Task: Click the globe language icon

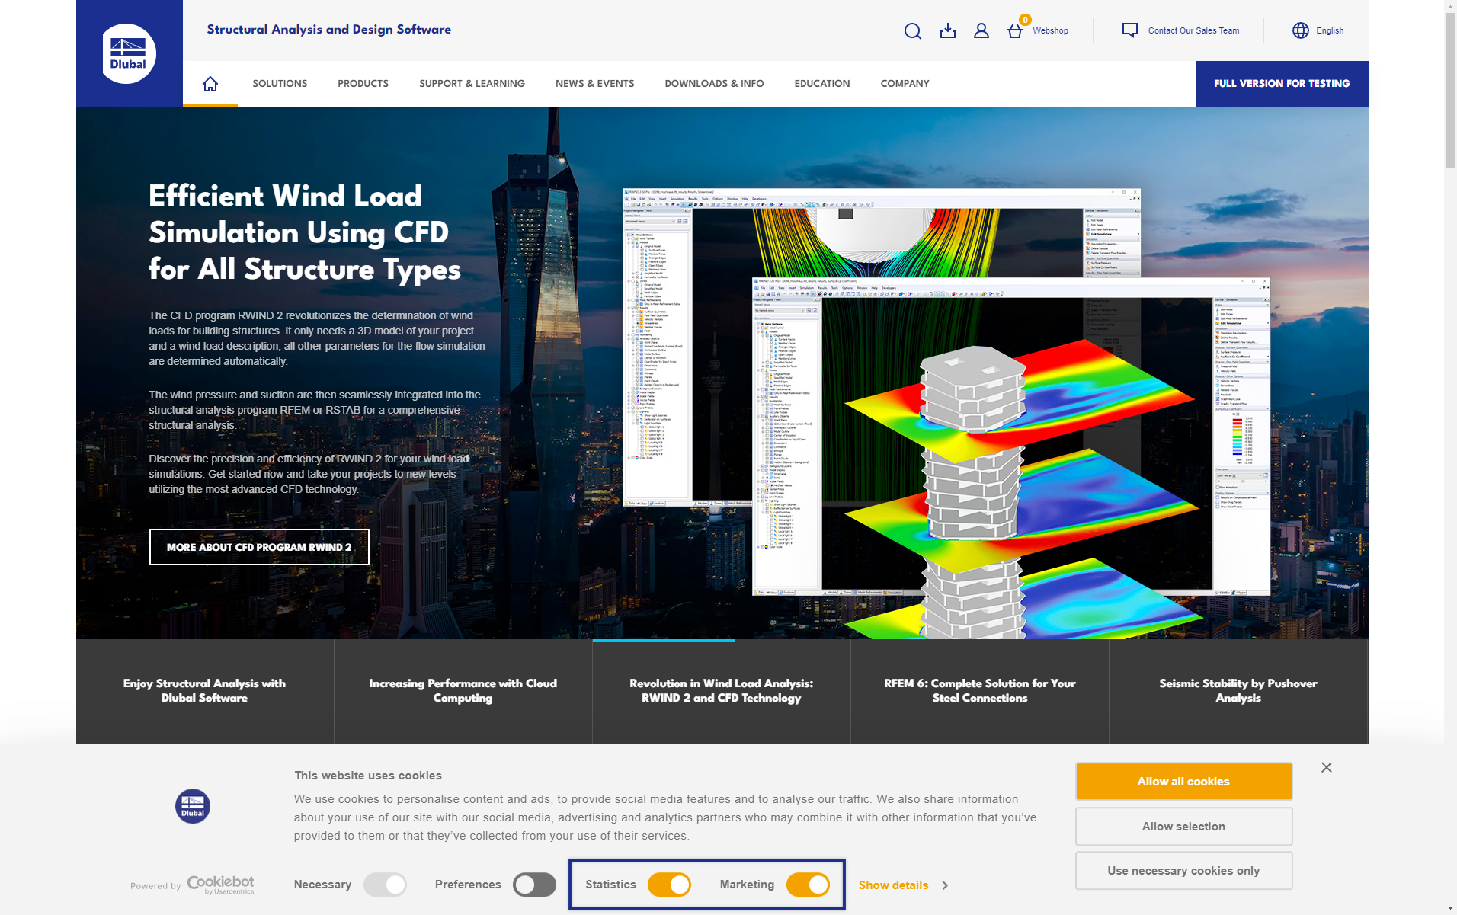Action: pos(1301,30)
